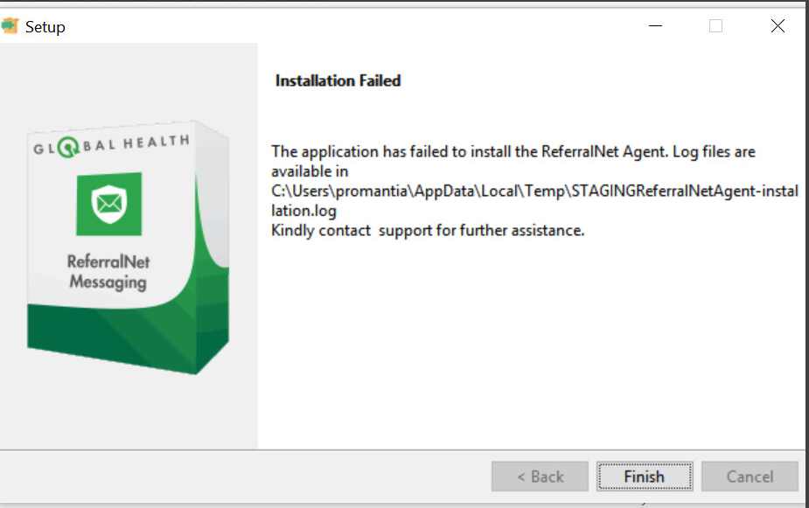This screenshot has width=809, height=508.
Task: Click the 'Setup' window title text
Action: 45,27
